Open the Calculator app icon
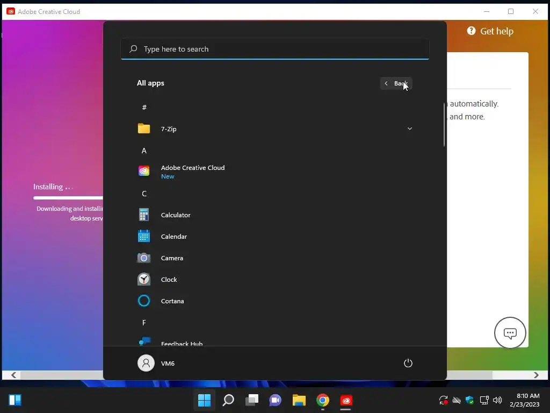 click(x=144, y=215)
